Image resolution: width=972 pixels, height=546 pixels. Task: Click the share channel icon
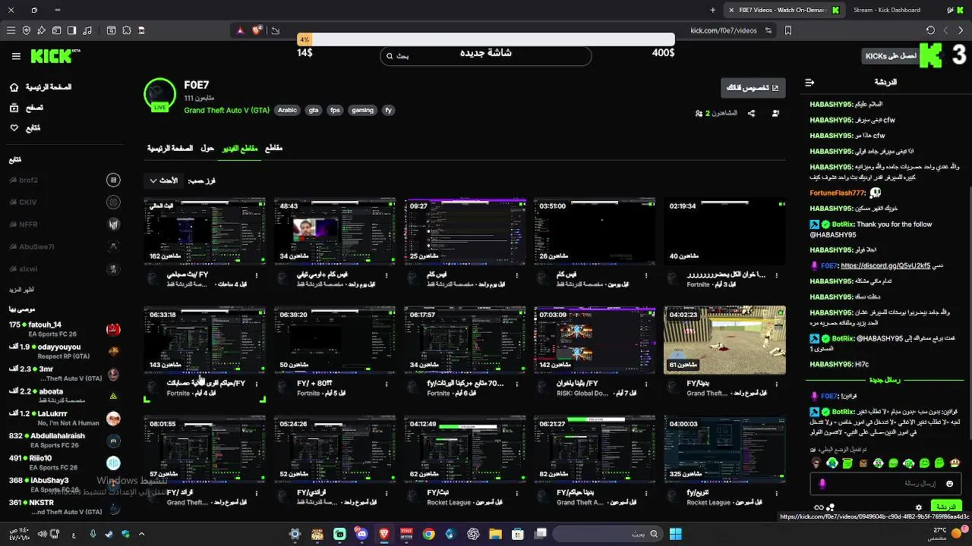tap(751, 113)
